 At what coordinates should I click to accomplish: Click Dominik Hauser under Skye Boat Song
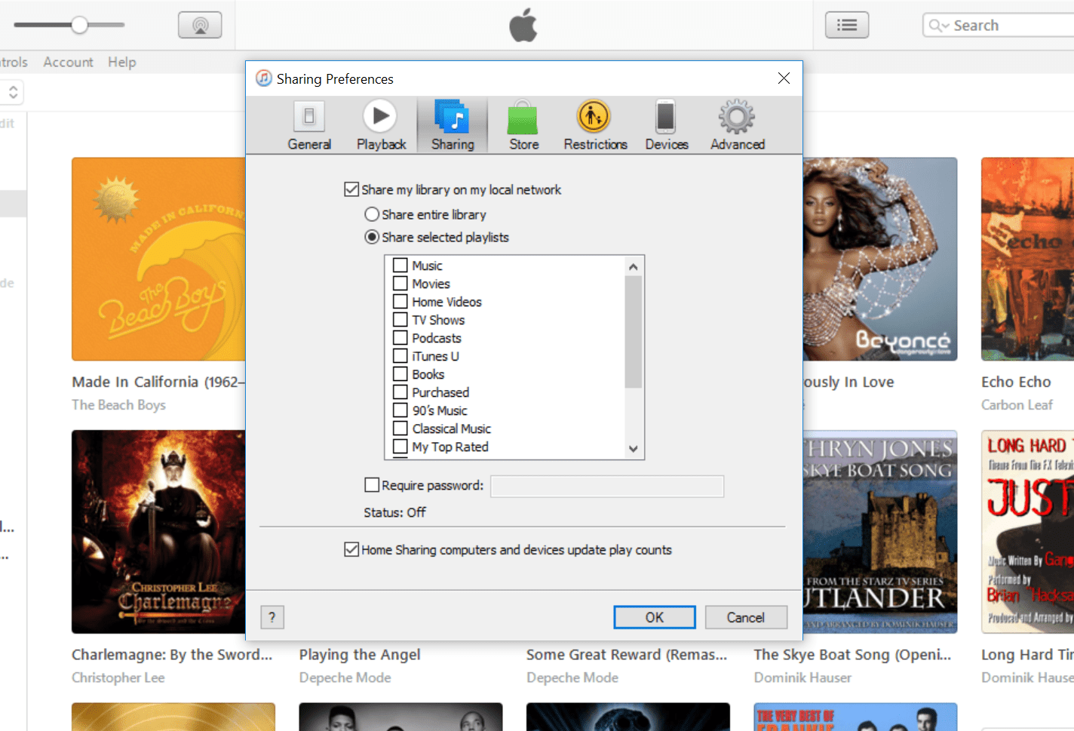[x=802, y=677]
